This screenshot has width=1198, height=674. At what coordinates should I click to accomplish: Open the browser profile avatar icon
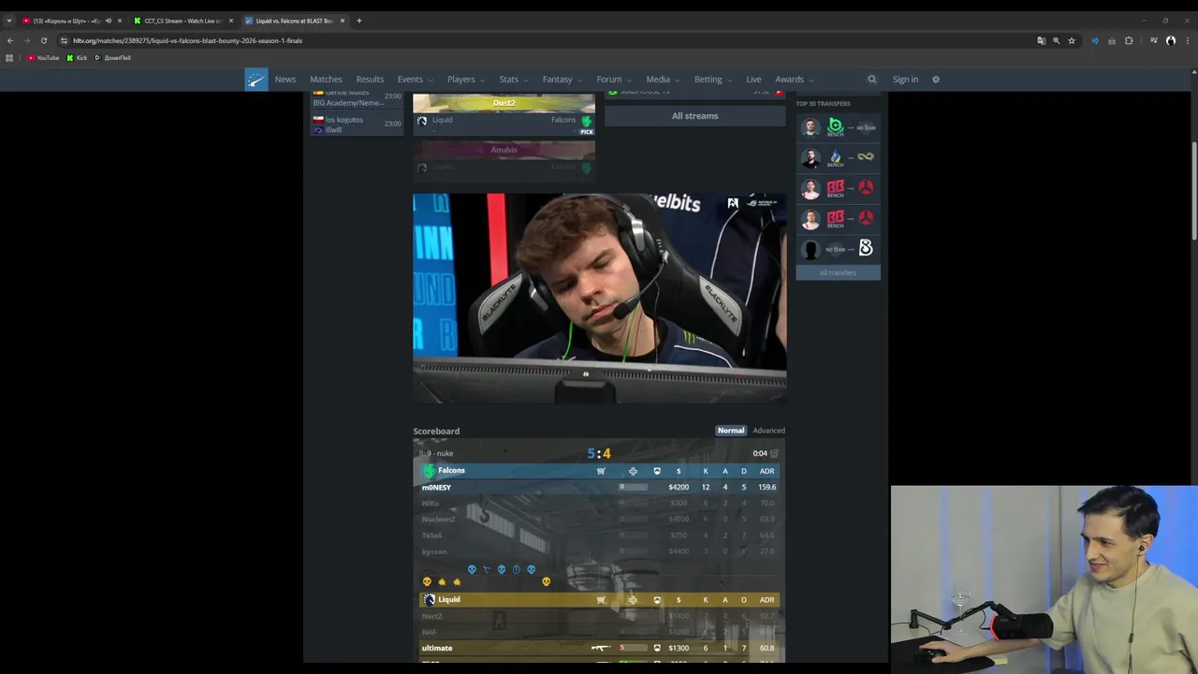(x=1171, y=40)
